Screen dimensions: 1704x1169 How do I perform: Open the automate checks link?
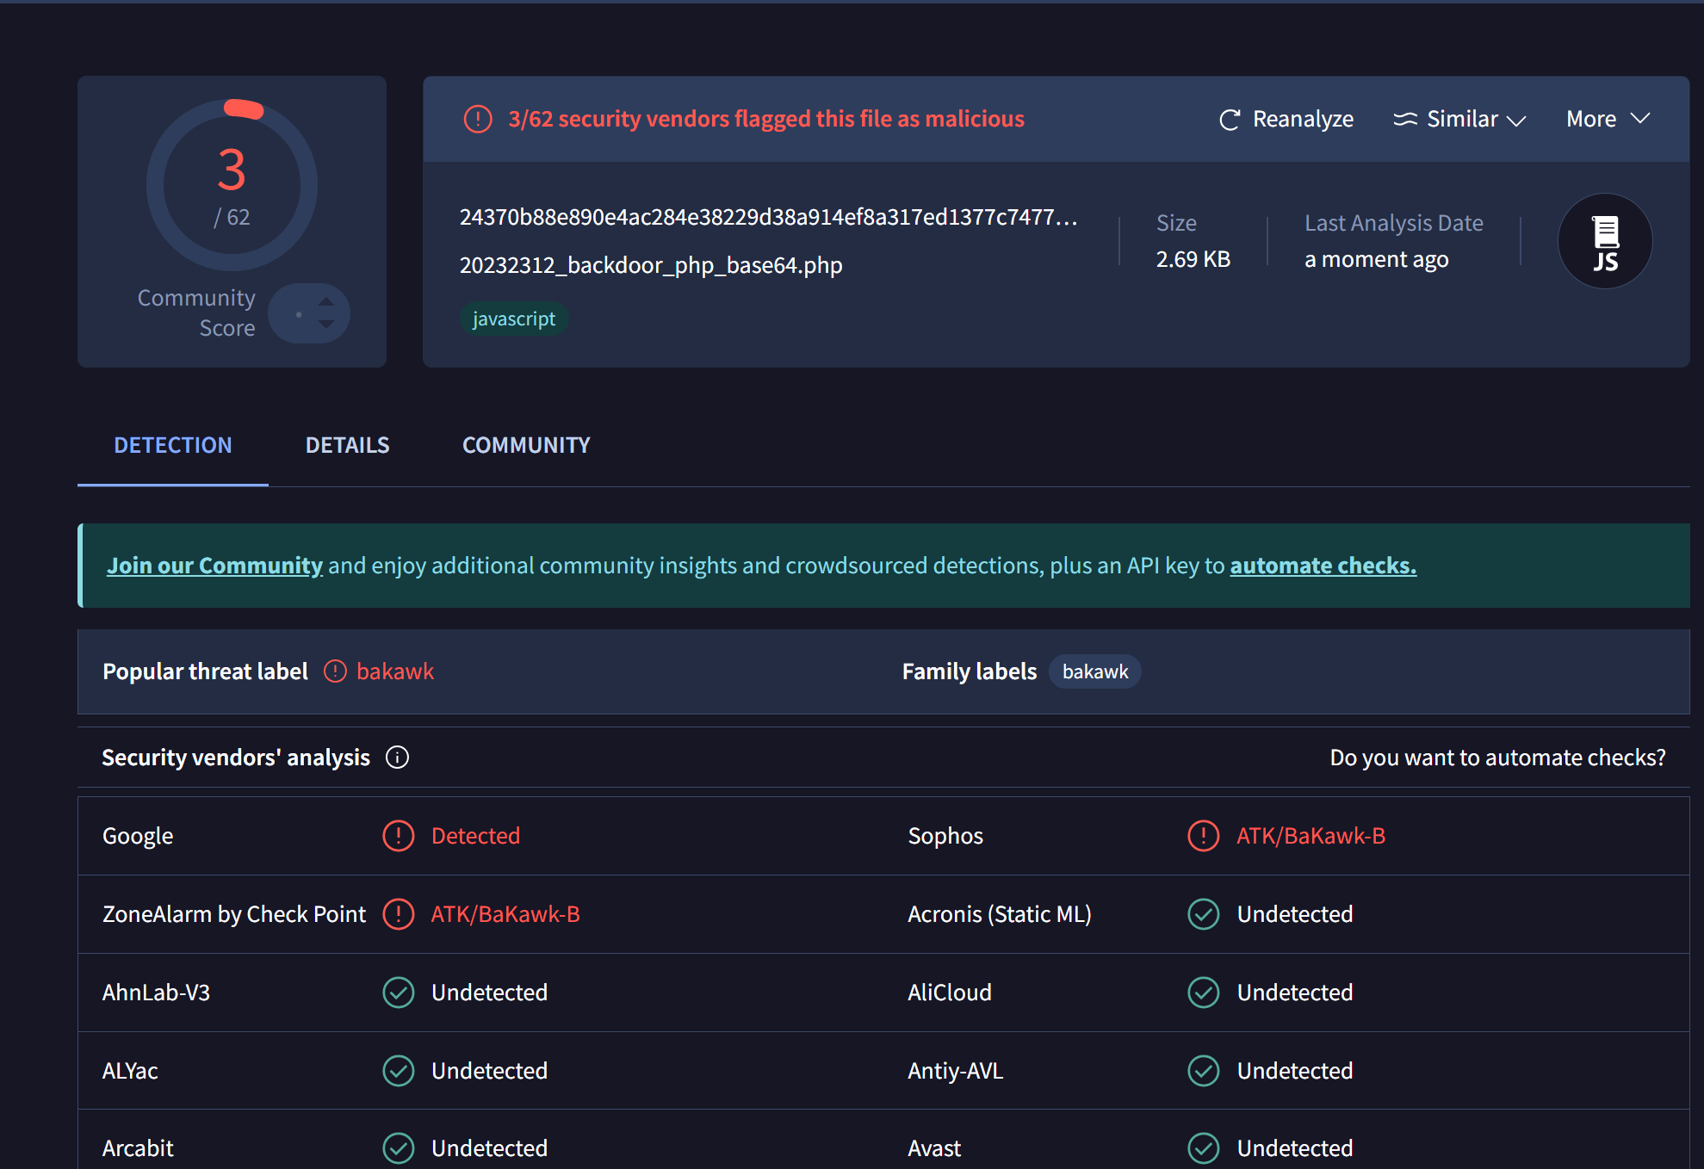pos(1323,566)
